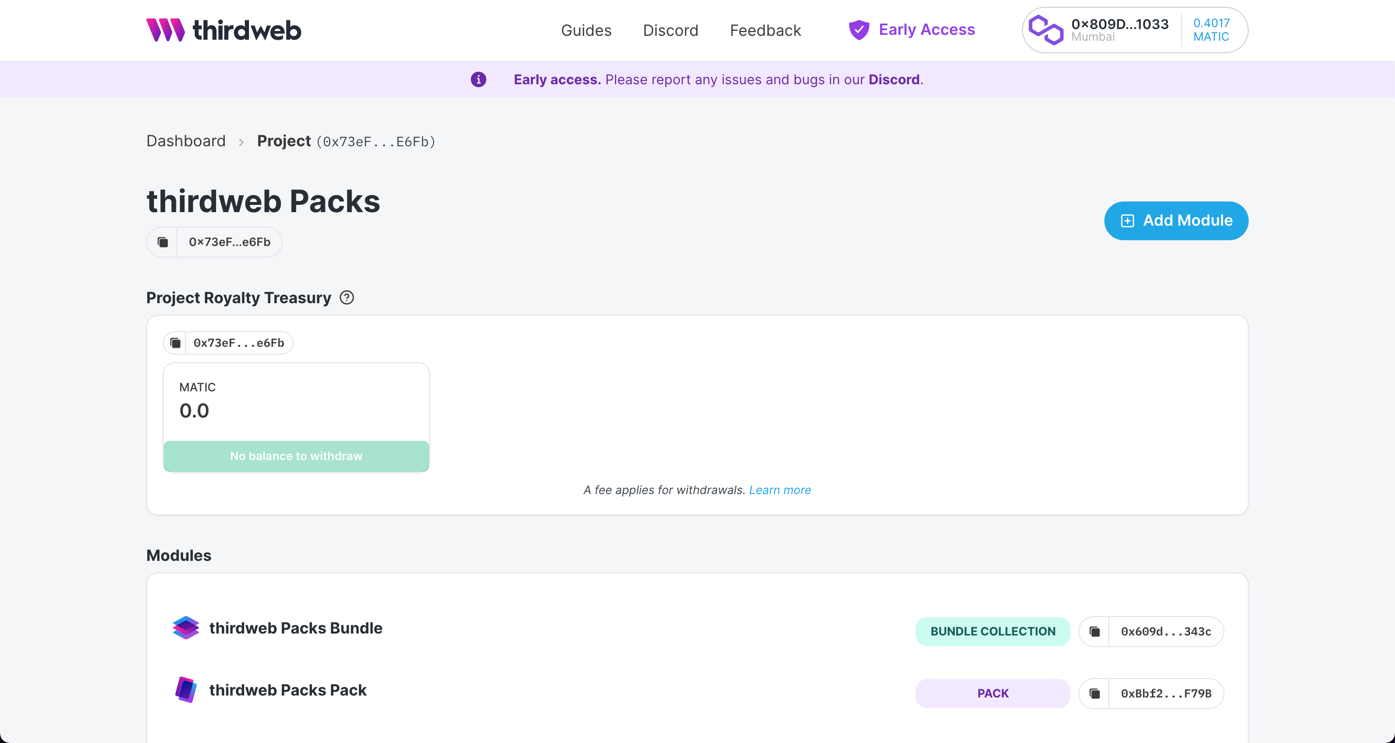Click the pack cards module icon
1395x743 pixels.
tap(186, 690)
